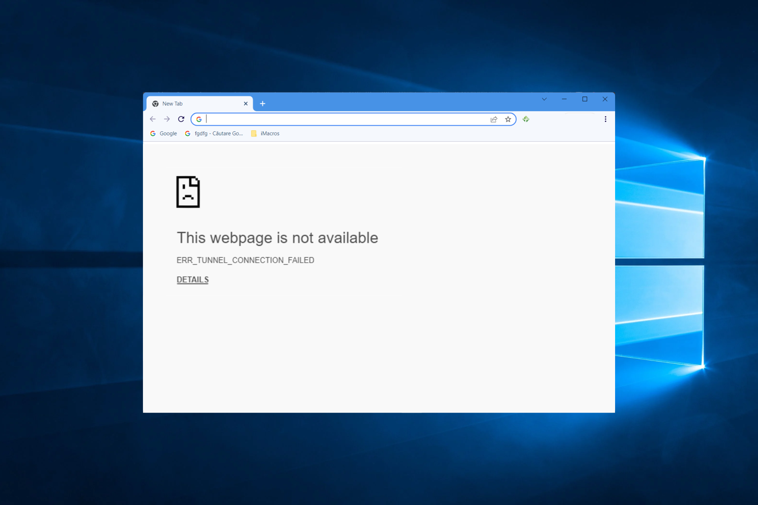Reload the page with the refresh icon

tap(181, 119)
